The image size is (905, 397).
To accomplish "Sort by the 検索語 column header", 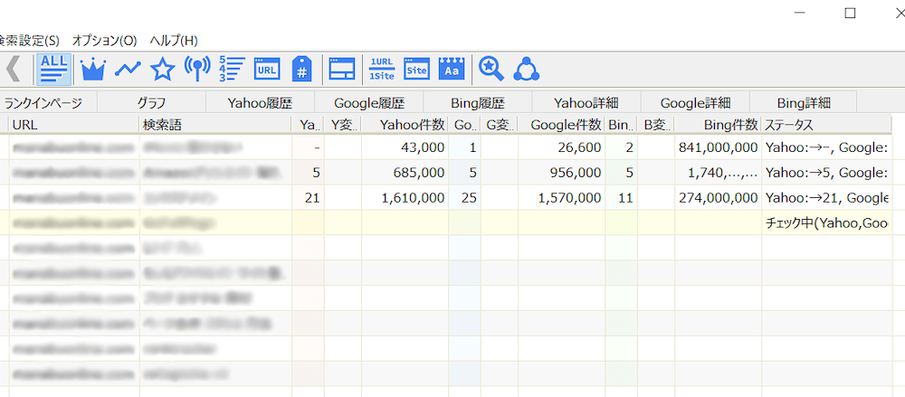I will pos(216,125).
